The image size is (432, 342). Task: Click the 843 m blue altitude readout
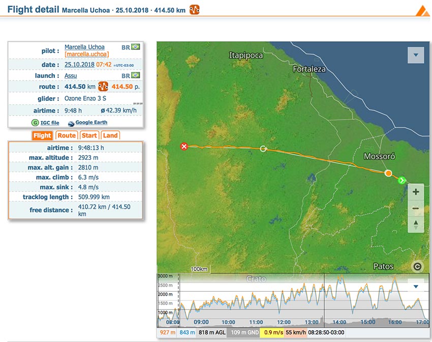coord(187,332)
